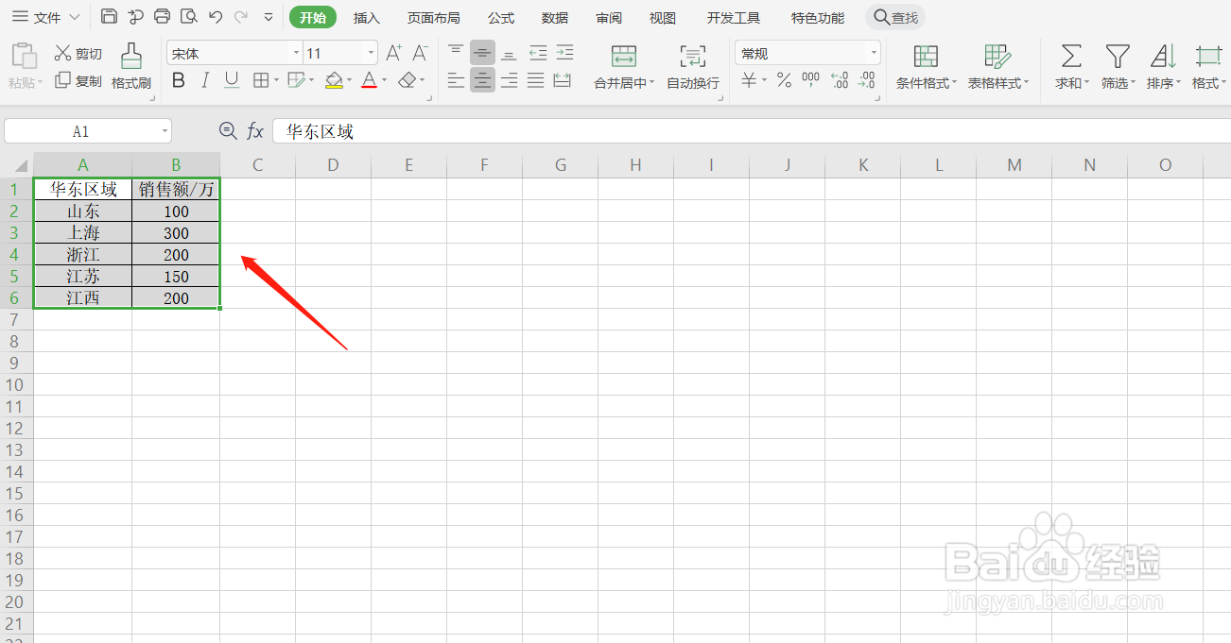Screen dimensions: 1231x643
Task: Cut selection with 剪切
Action: tap(78, 54)
